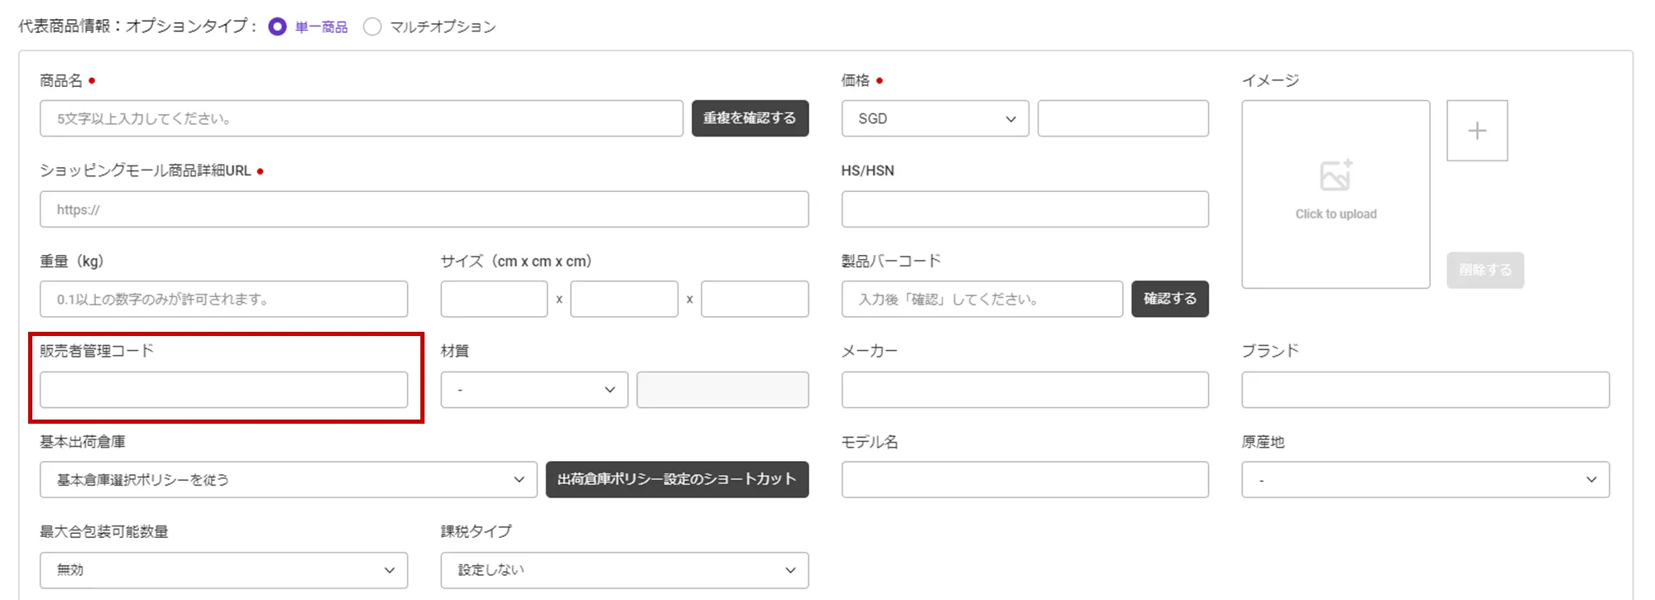Open the 基本出荷倉庫 warehouse dropdown

pyautogui.click(x=288, y=479)
